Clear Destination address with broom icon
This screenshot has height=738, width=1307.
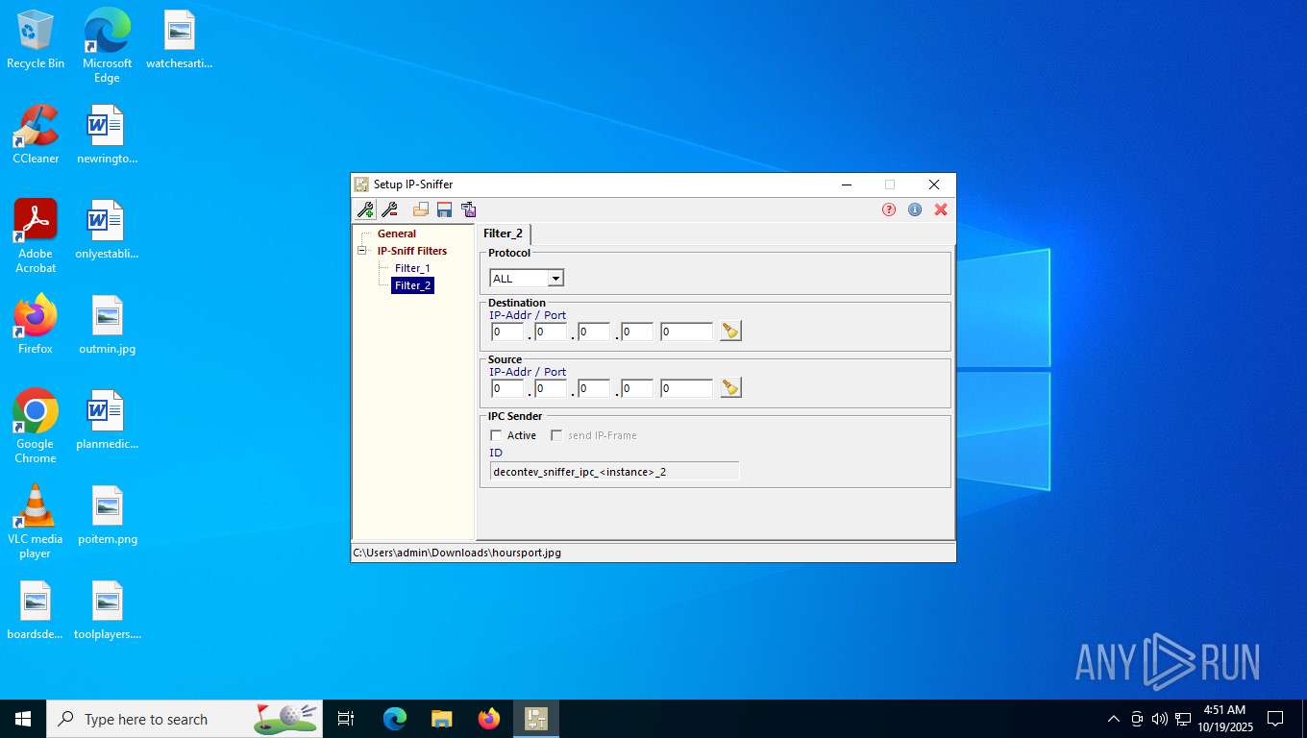coord(730,331)
